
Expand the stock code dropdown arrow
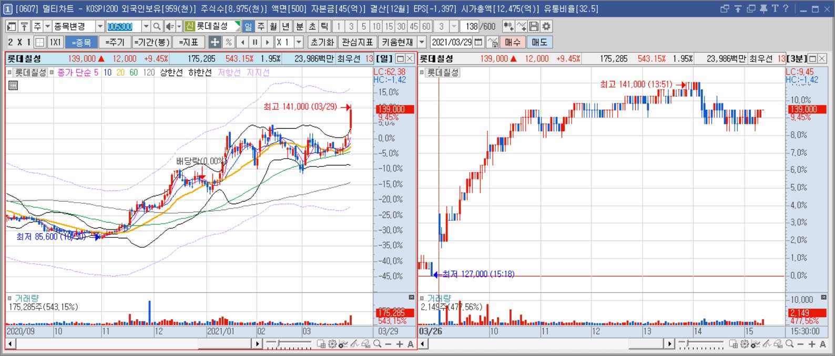coord(146,26)
